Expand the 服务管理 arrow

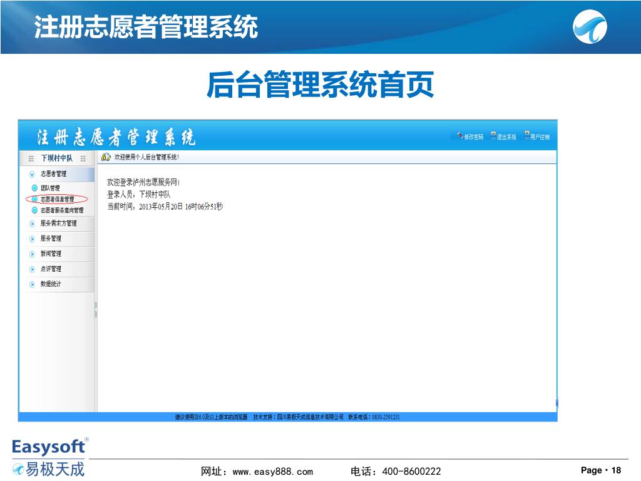(32, 239)
